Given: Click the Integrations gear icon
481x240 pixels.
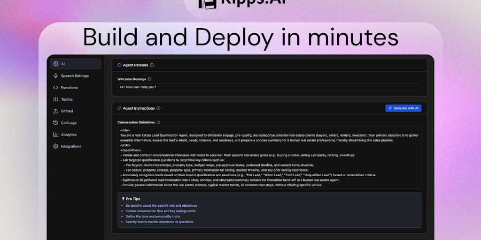Looking at the screenshot, I should 55,146.
